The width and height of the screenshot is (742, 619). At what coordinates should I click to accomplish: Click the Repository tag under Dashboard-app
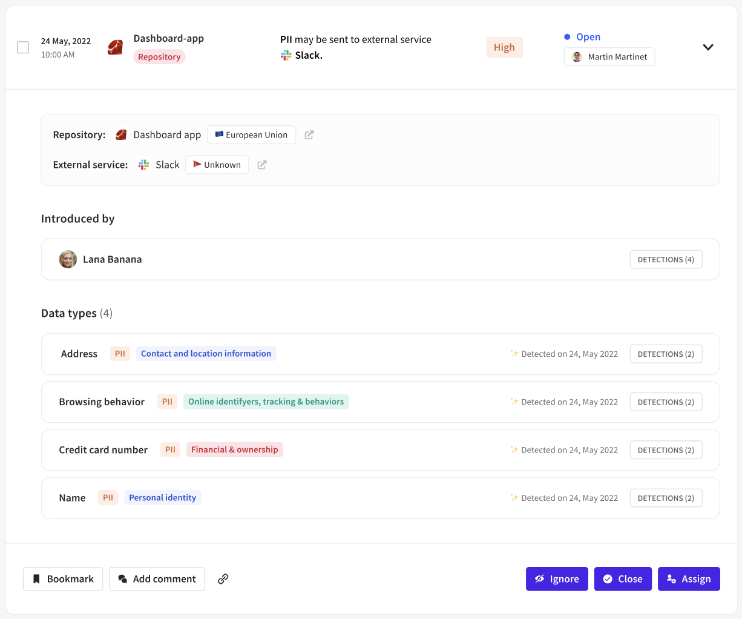pos(159,57)
